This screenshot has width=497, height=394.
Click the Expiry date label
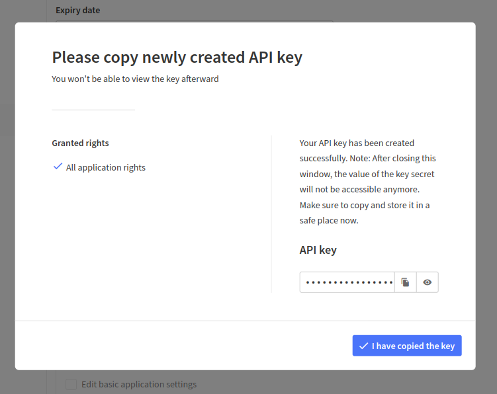click(x=77, y=11)
